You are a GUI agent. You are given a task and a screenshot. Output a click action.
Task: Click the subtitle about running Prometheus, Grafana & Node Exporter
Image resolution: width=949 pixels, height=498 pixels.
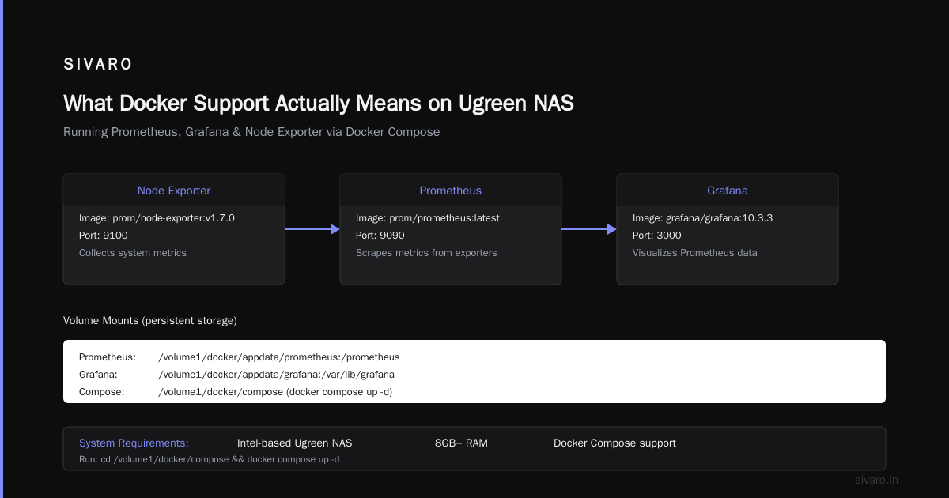pos(251,132)
